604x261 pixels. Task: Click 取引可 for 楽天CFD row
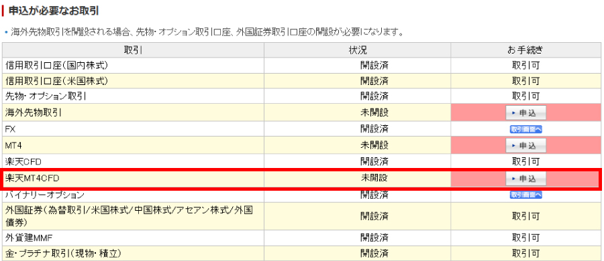tap(525, 161)
